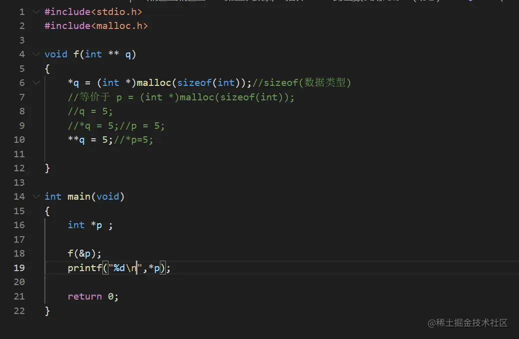519x339 pixels.
Task: Click line number 16 in the gutter
Action: coord(19,225)
